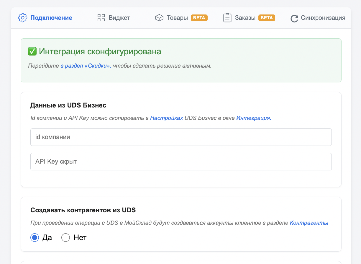Click the gear icon beside Подключение
Viewport: 361px width, 264px height.
coord(22,18)
